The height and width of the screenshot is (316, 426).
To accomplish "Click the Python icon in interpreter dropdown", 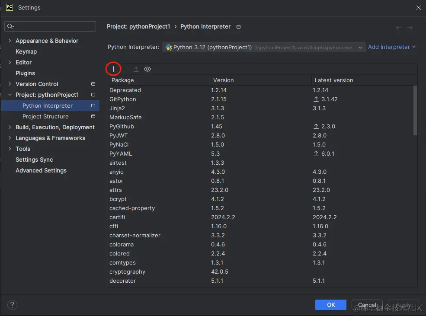I will (x=169, y=47).
